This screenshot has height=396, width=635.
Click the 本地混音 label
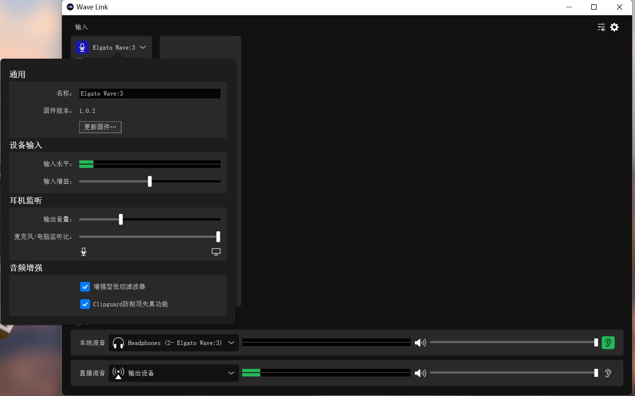click(x=92, y=343)
